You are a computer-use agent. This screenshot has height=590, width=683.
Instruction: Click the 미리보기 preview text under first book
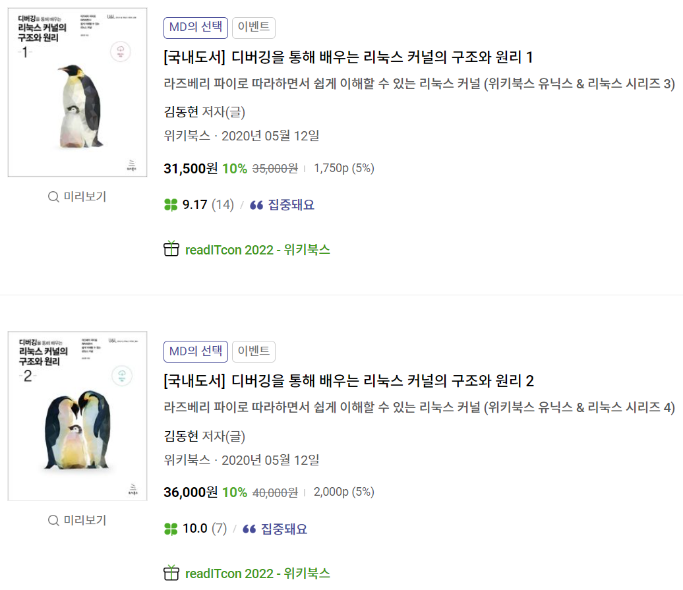click(84, 196)
